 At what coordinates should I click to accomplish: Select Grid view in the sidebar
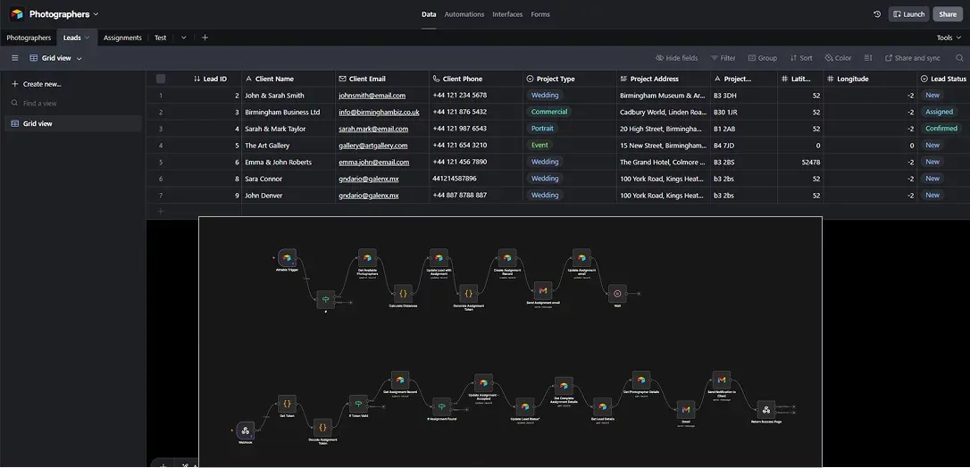pyautogui.click(x=73, y=123)
